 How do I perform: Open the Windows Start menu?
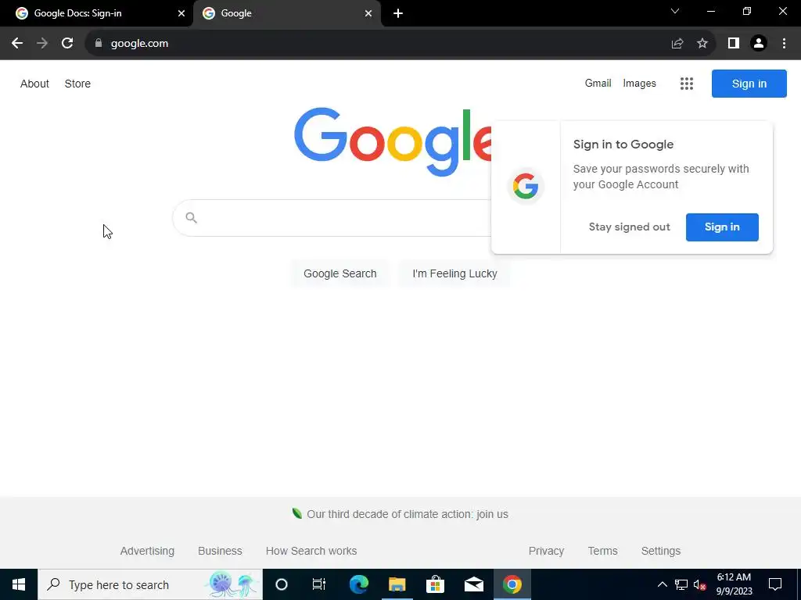click(x=19, y=584)
